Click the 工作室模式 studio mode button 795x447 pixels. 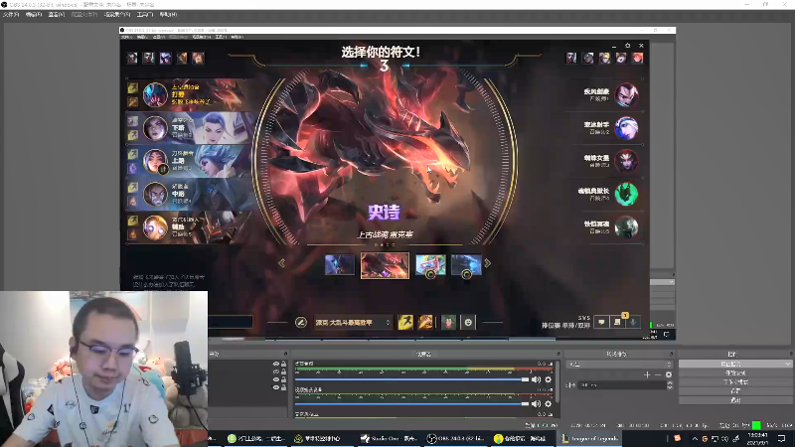(735, 382)
